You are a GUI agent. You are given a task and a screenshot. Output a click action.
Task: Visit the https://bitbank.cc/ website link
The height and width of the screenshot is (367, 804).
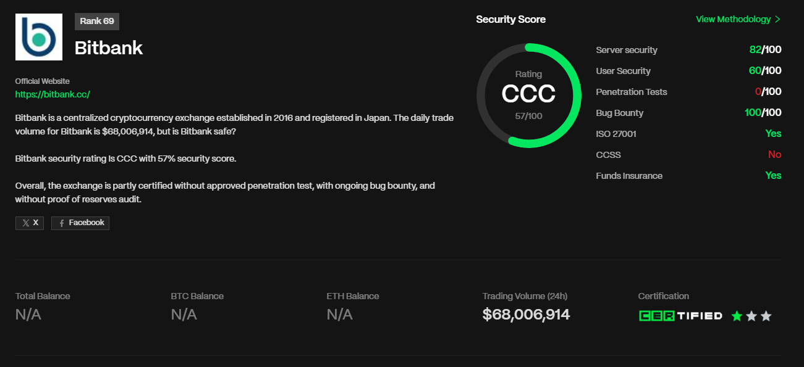click(x=53, y=94)
